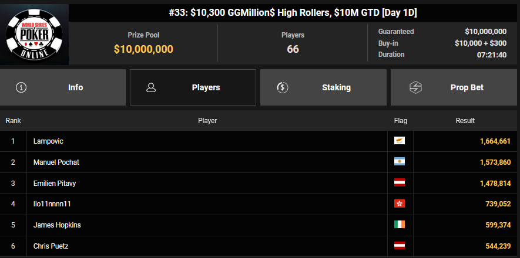Click the Staking dollar coin icon
The height and width of the screenshot is (258, 520).
pos(282,87)
